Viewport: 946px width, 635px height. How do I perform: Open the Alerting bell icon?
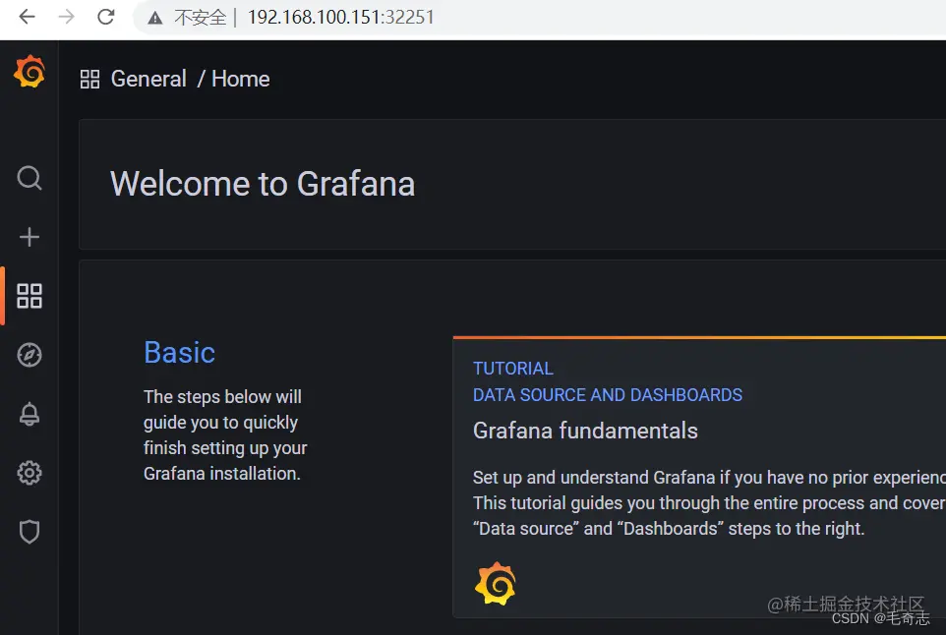30,414
